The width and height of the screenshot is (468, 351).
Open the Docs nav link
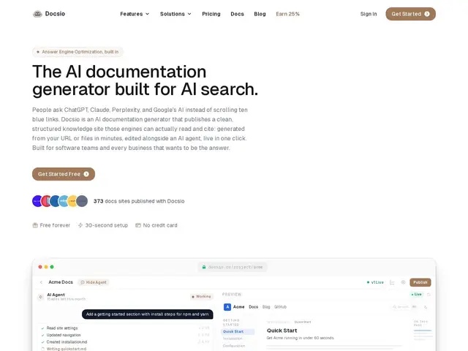pyautogui.click(x=237, y=14)
